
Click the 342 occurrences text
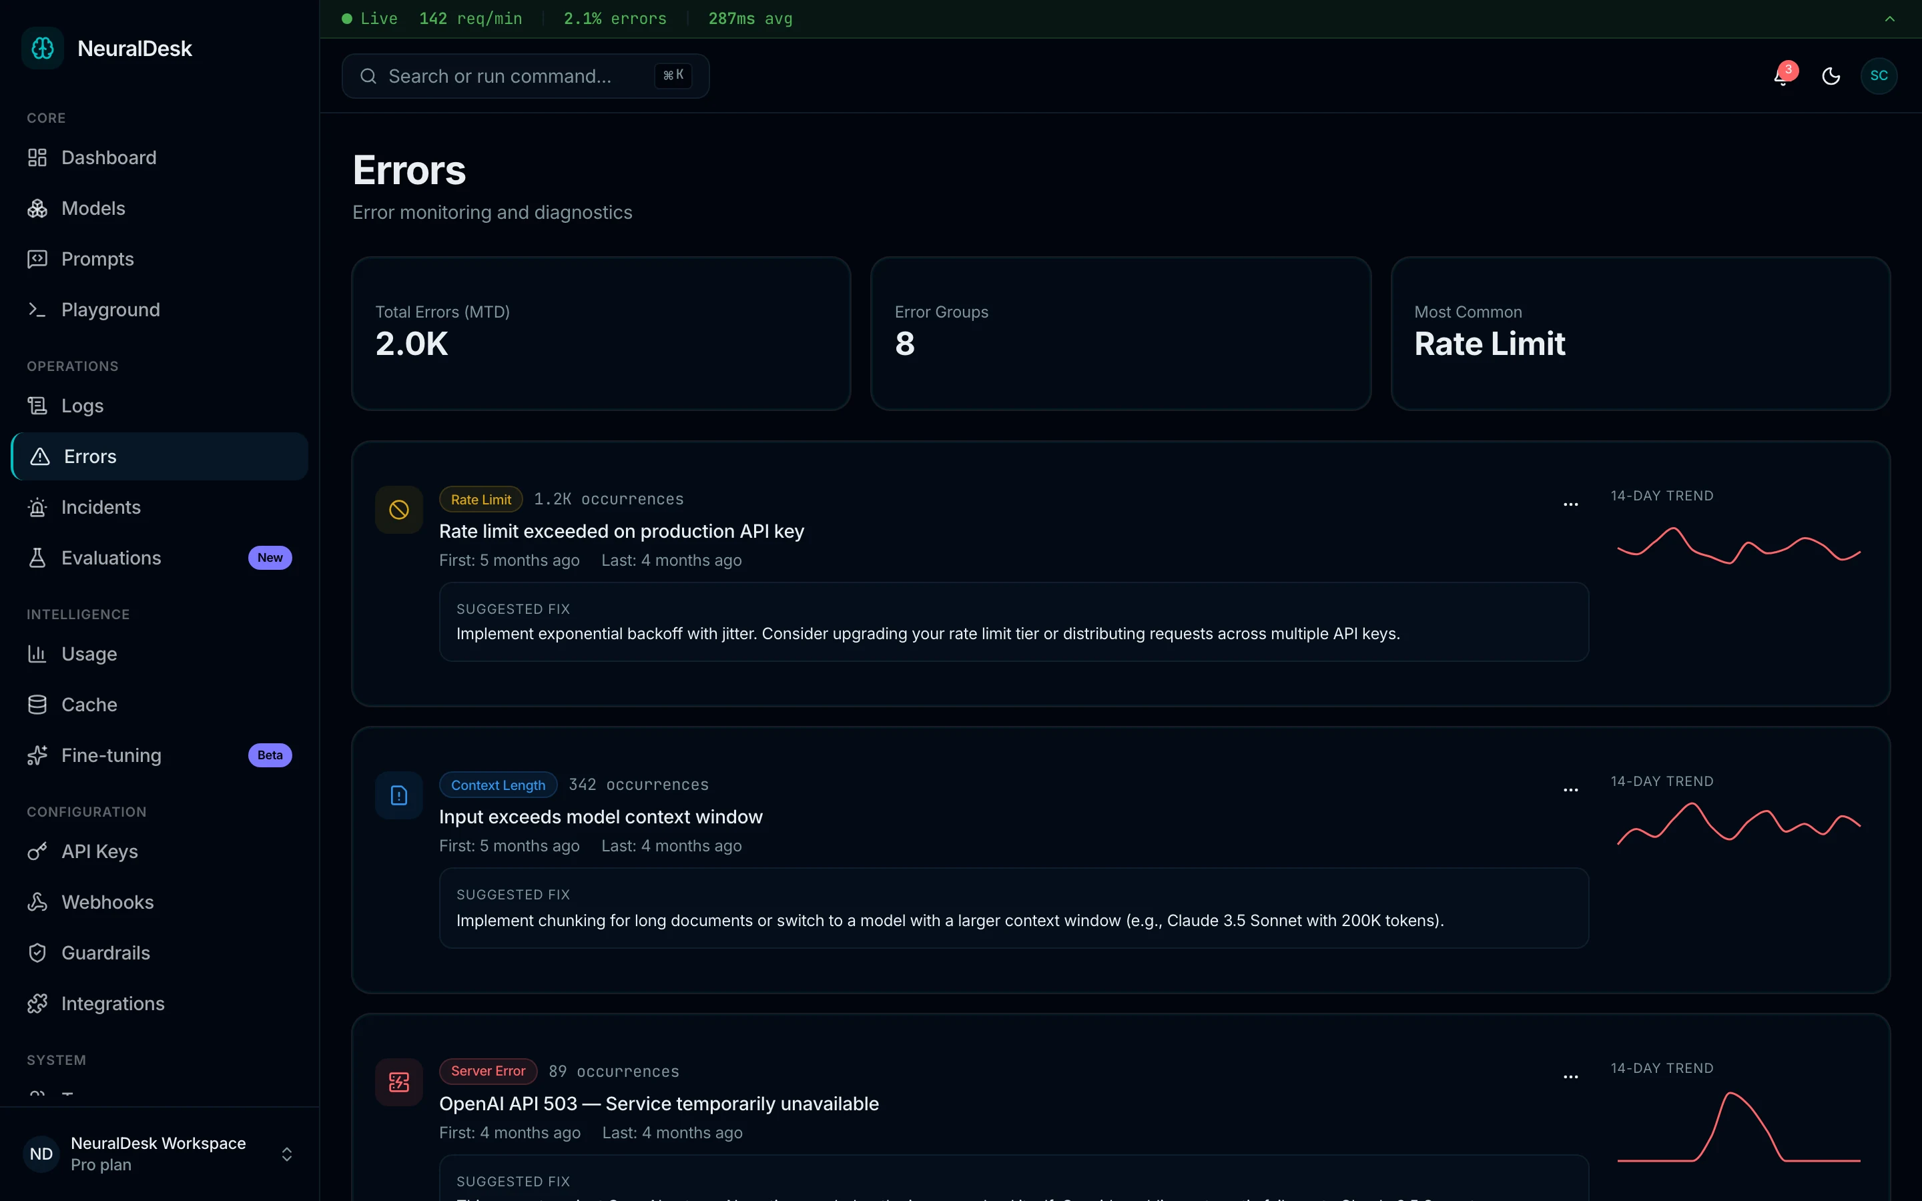point(639,785)
